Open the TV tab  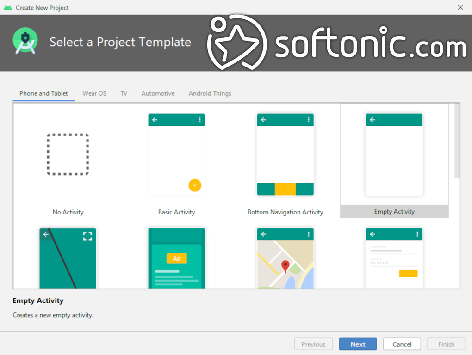coord(124,93)
